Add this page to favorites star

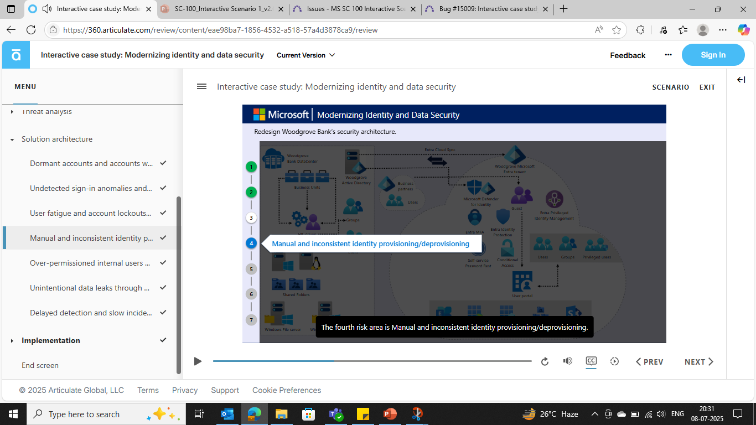click(617, 30)
